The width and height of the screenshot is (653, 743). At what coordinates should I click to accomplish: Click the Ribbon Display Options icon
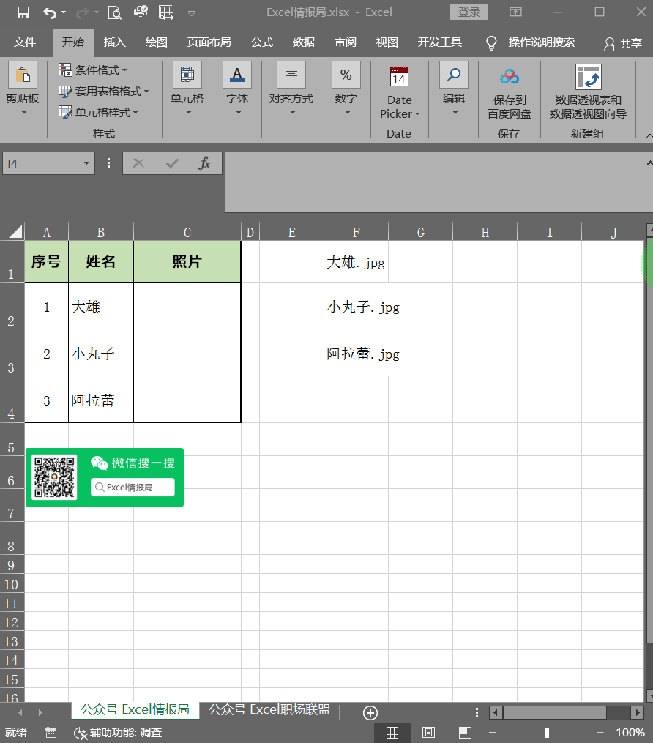(x=515, y=12)
